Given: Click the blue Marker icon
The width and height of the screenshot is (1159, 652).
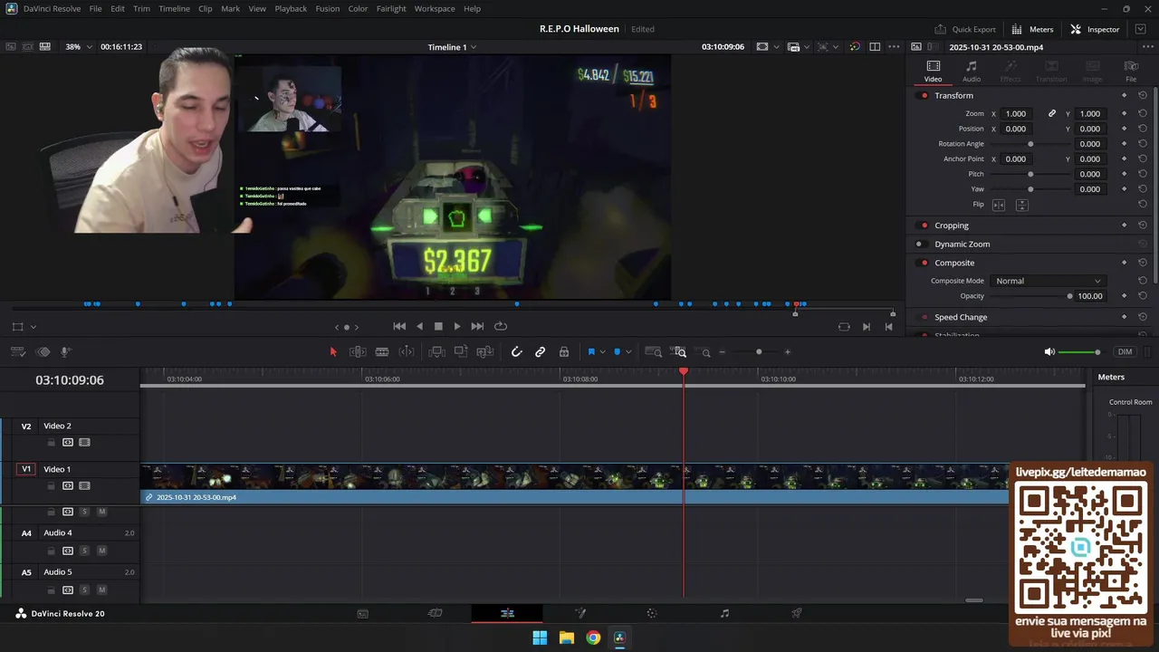Looking at the screenshot, I should point(617,351).
